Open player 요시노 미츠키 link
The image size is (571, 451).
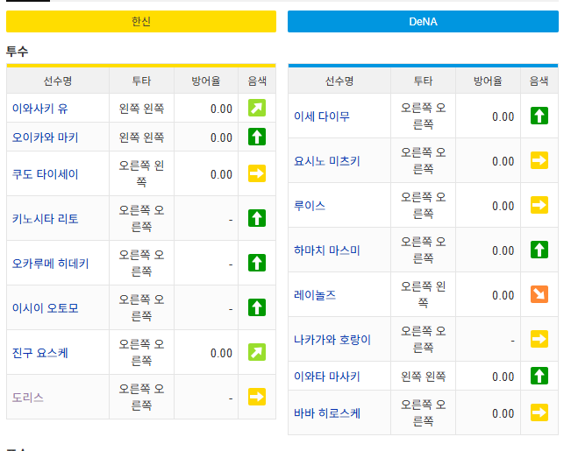pos(326,161)
